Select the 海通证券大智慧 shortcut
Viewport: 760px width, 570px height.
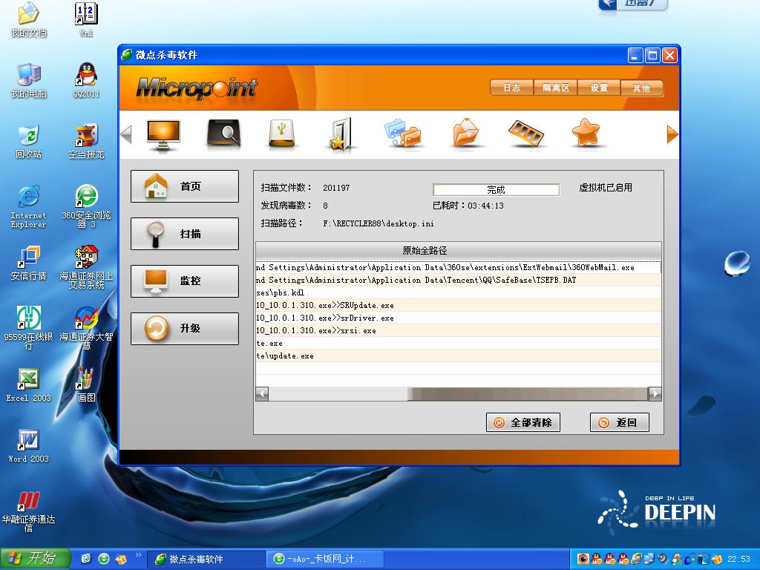(86, 328)
